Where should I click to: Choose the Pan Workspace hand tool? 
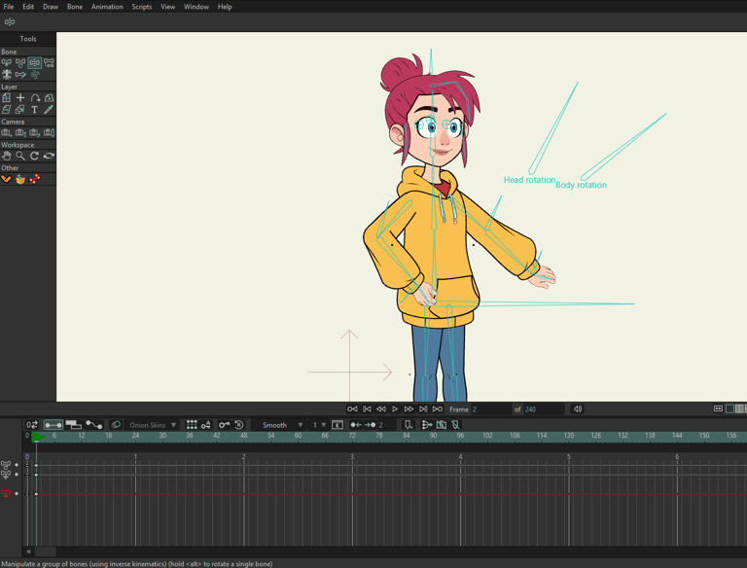[7, 156]
